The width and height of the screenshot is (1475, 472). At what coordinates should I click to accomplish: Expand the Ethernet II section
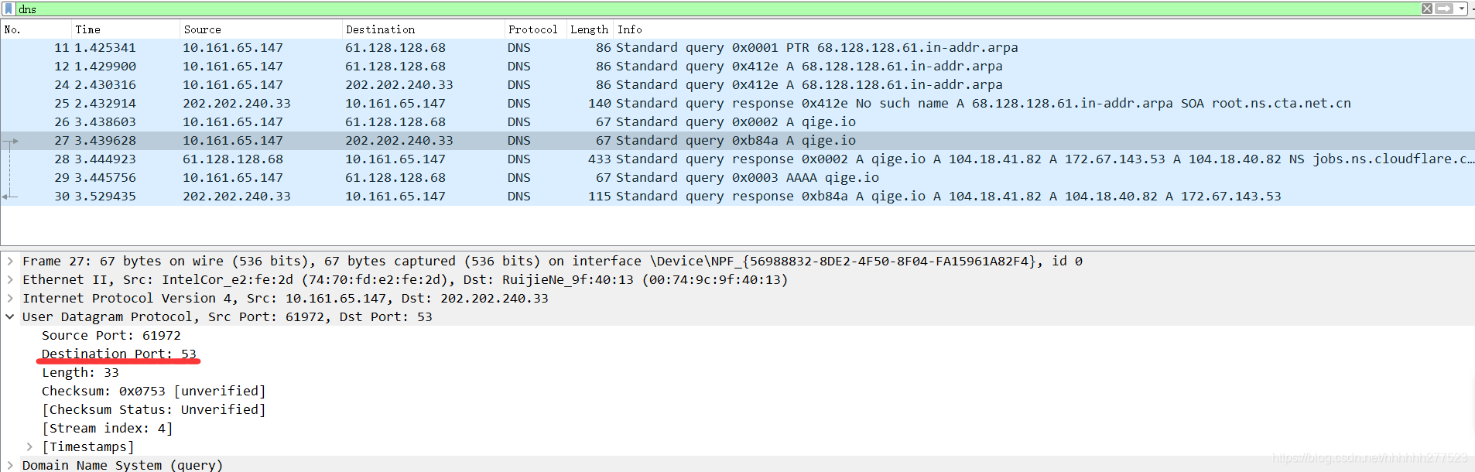coord(10,280)
